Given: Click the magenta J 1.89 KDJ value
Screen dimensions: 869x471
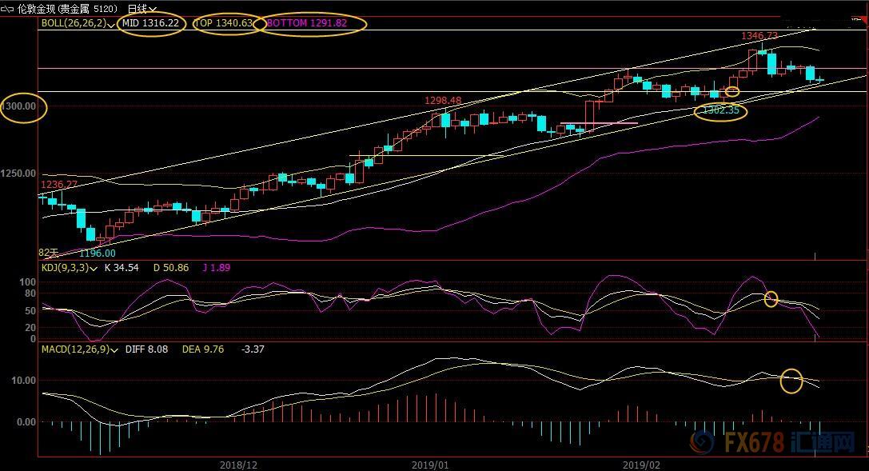Looking at the screenshot, I should point(216,268).
